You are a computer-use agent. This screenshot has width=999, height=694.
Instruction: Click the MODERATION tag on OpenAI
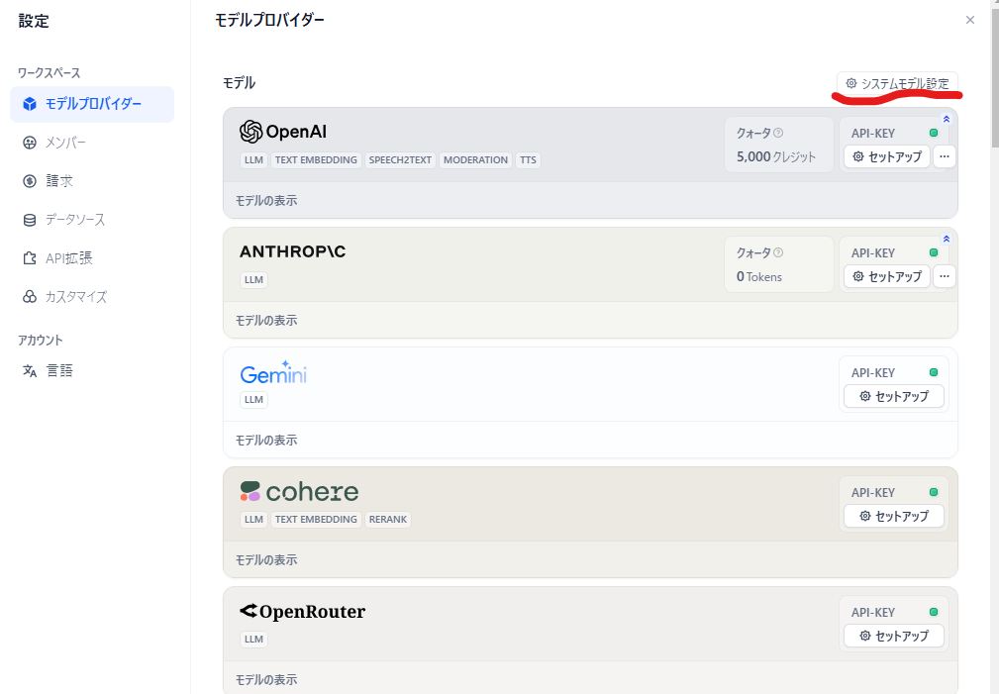tap(476, 160)
